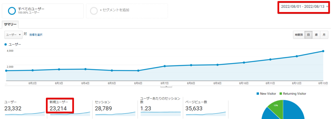Image resolution: width=331 pixels, height=119 pixels.
Task: Click the 100.00% ユーザー segment subtitle
Action: point(29,13)
